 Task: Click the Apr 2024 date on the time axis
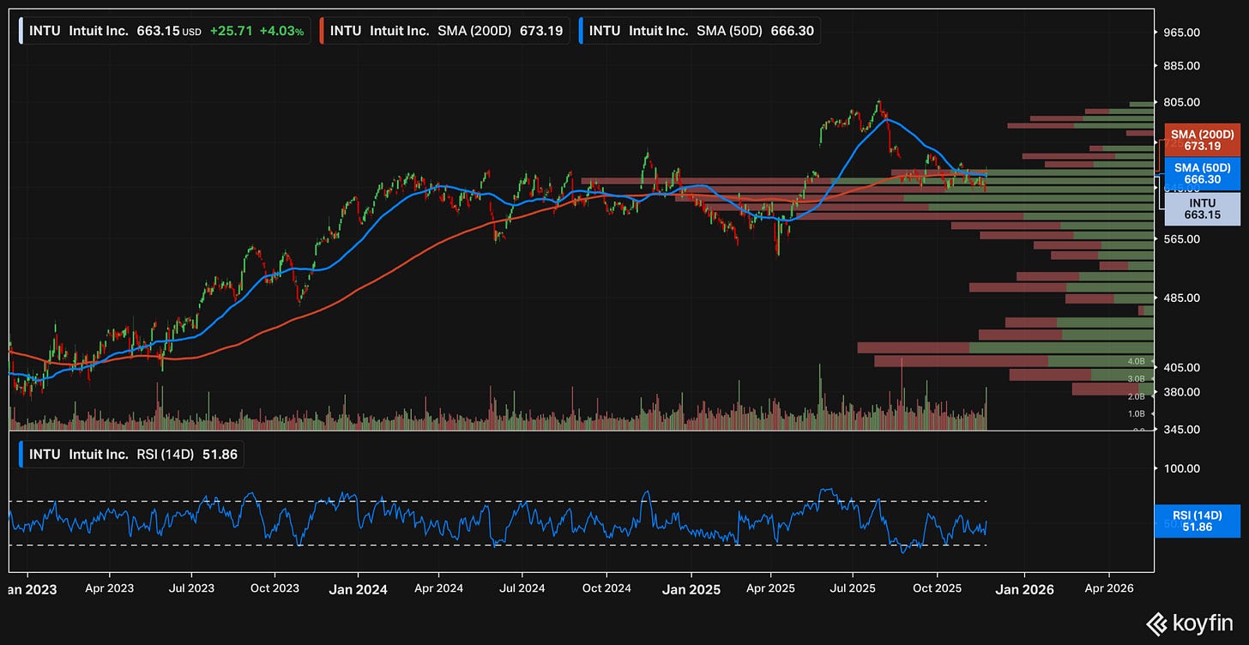point(439,589)
